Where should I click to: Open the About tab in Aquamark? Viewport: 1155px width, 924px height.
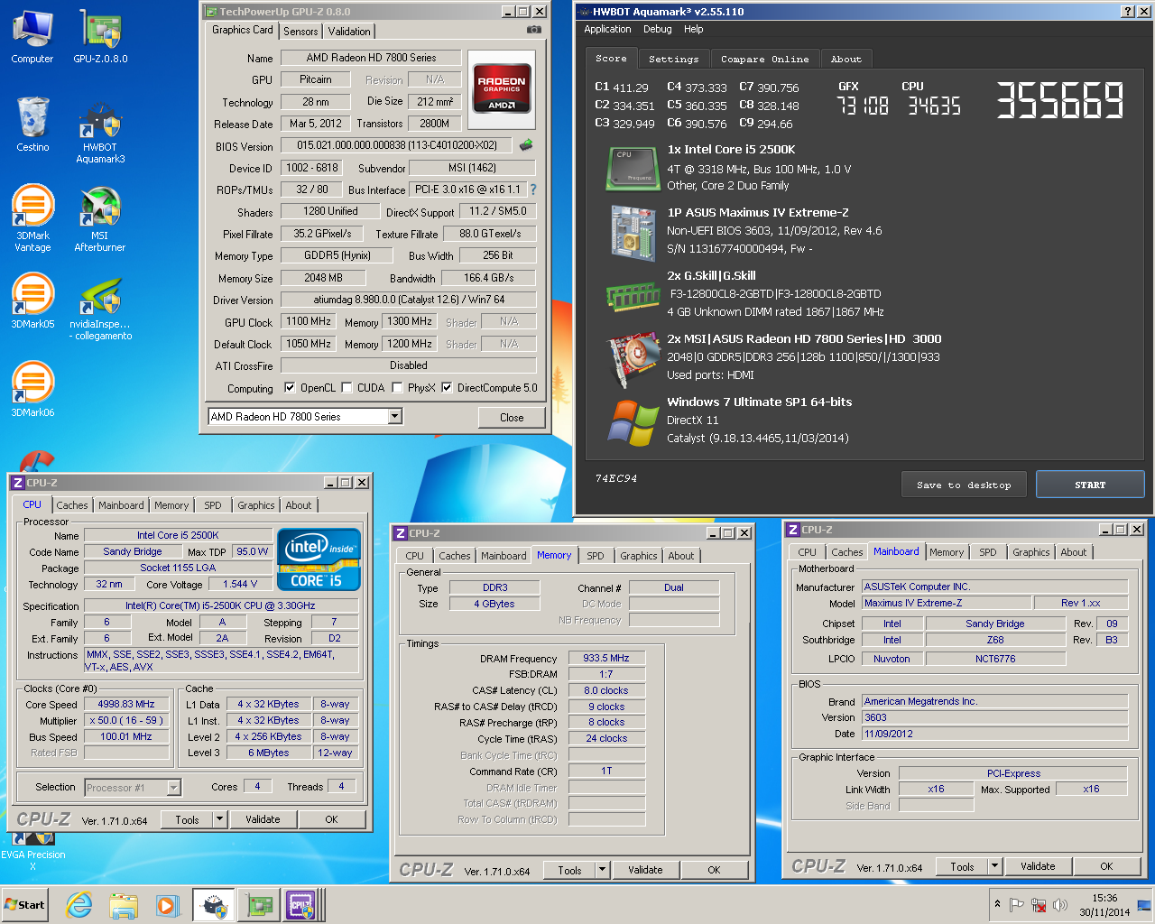tap(846, 60)
